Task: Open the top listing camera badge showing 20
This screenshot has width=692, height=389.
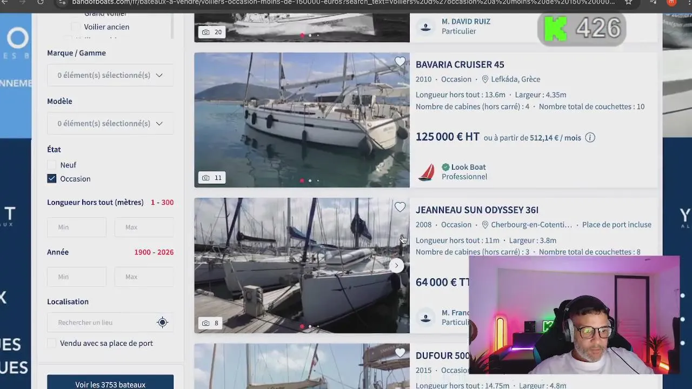Action: [212, 32]
